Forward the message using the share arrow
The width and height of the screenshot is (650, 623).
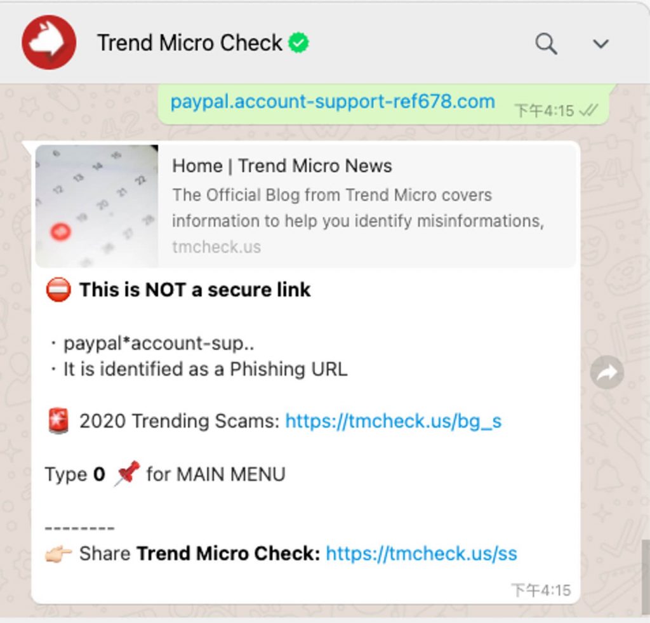[x=607, y=373]
